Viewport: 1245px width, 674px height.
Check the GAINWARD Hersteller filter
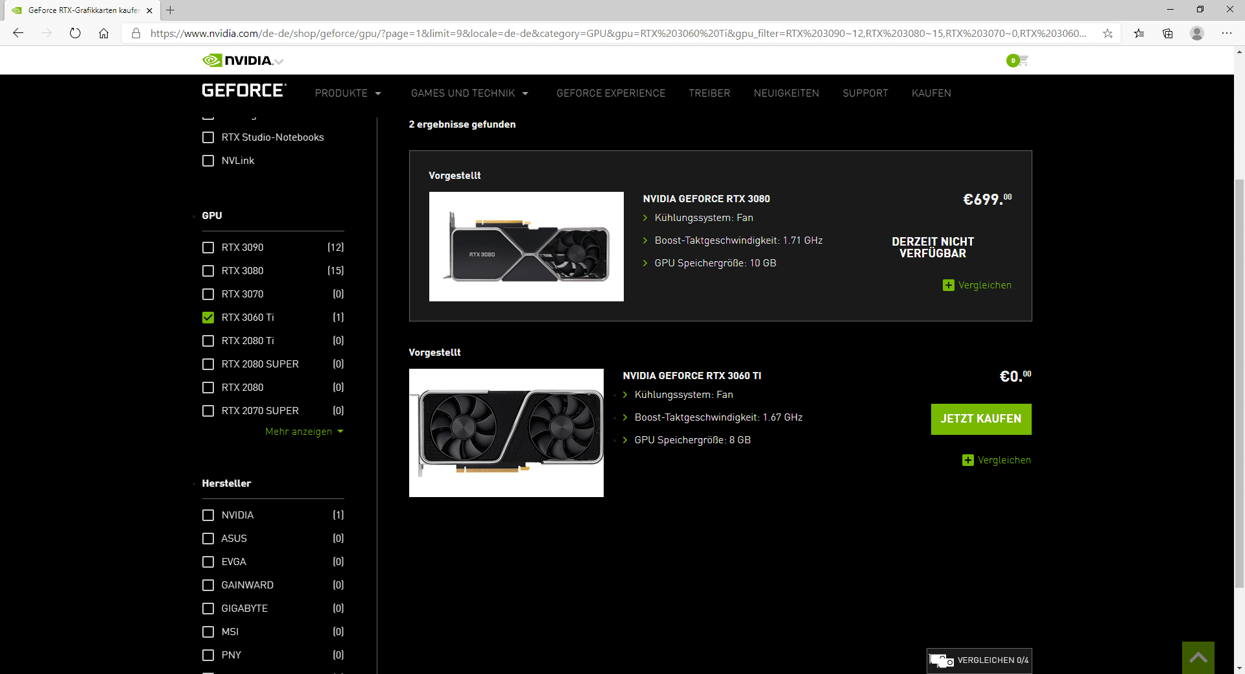point(208,585)
